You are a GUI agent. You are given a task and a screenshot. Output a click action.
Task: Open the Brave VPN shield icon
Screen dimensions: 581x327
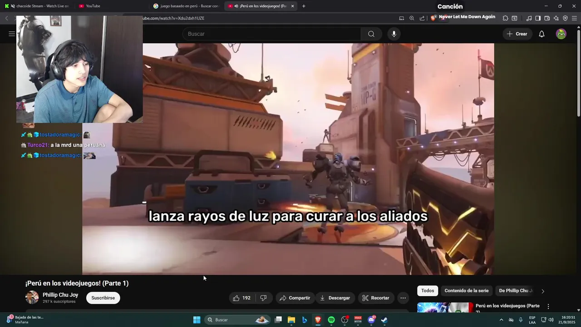coord(565,18)
